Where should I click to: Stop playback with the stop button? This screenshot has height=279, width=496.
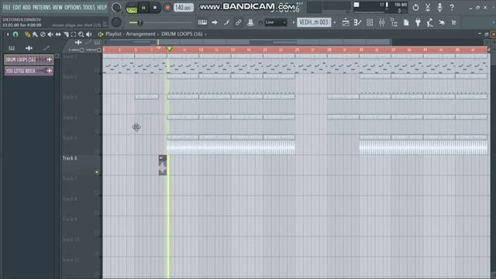tap(155, 8)
